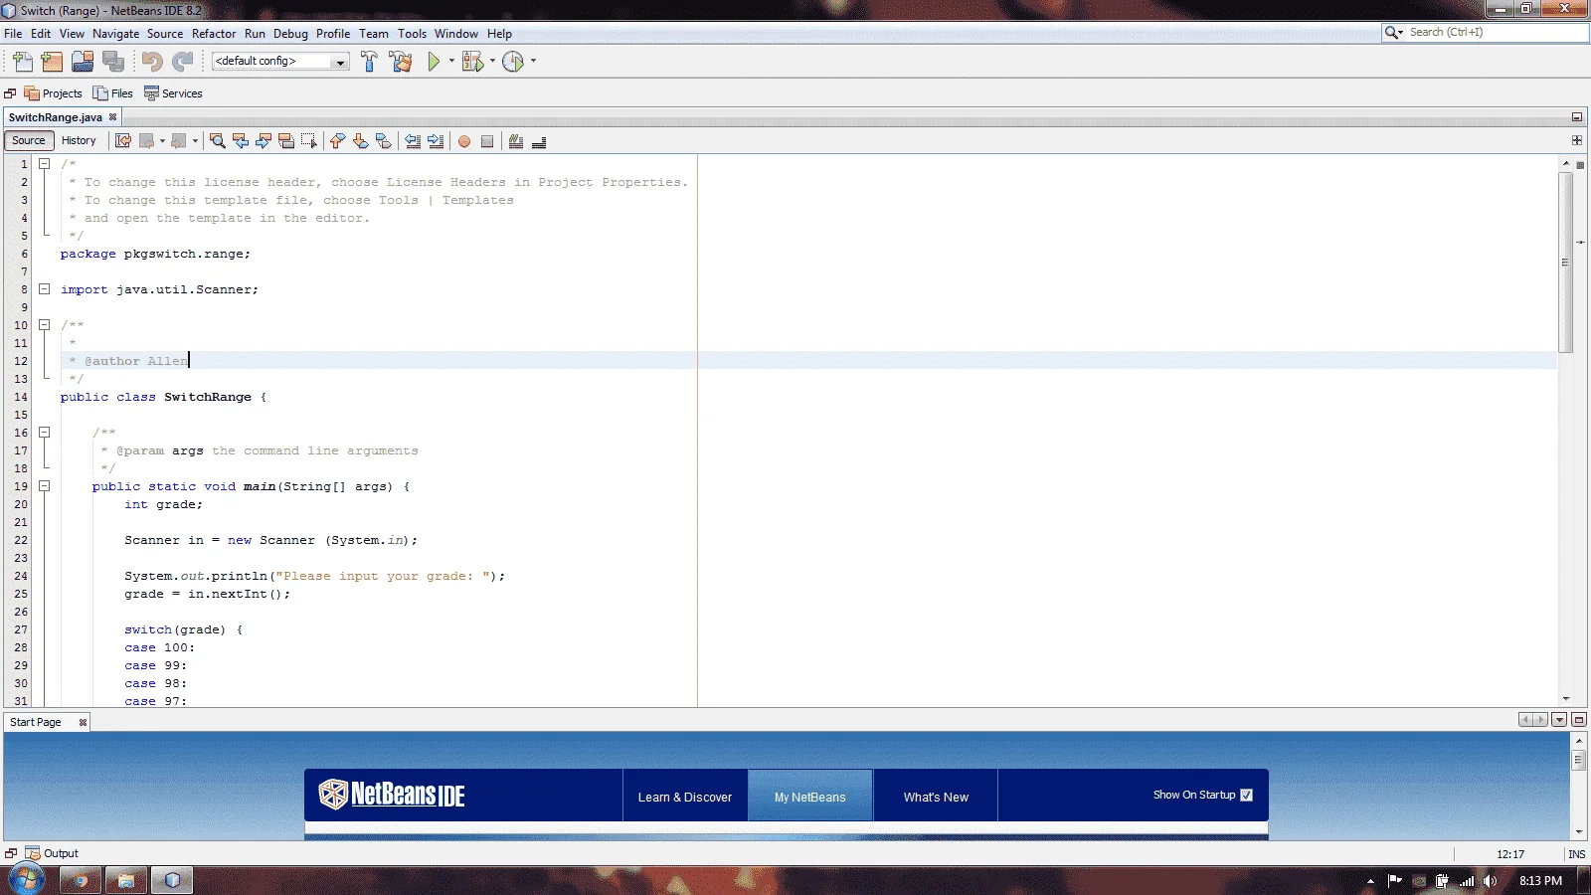Click the Uncomment lines icon
Viewport: 1591px width, 895px height.
click(x=539, y=141)
